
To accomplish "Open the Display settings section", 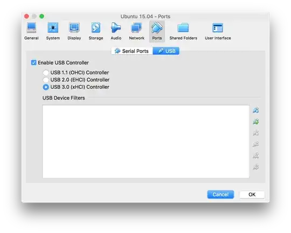I will [x=74, y=31].
